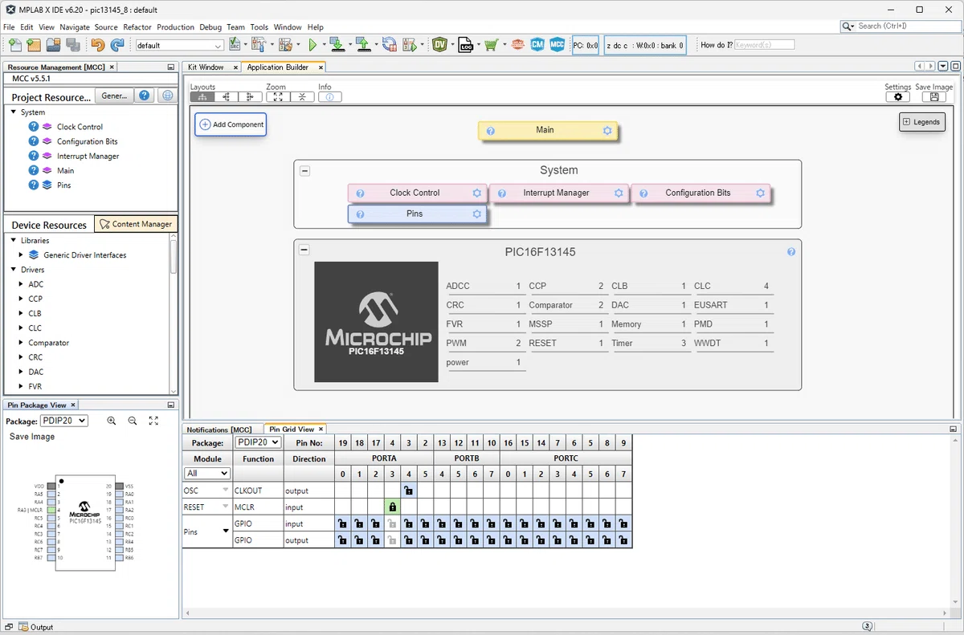The width and height of the screenshot is (964, 635).
Task: Click the green shopping cart icon
Action: point(491,46)
